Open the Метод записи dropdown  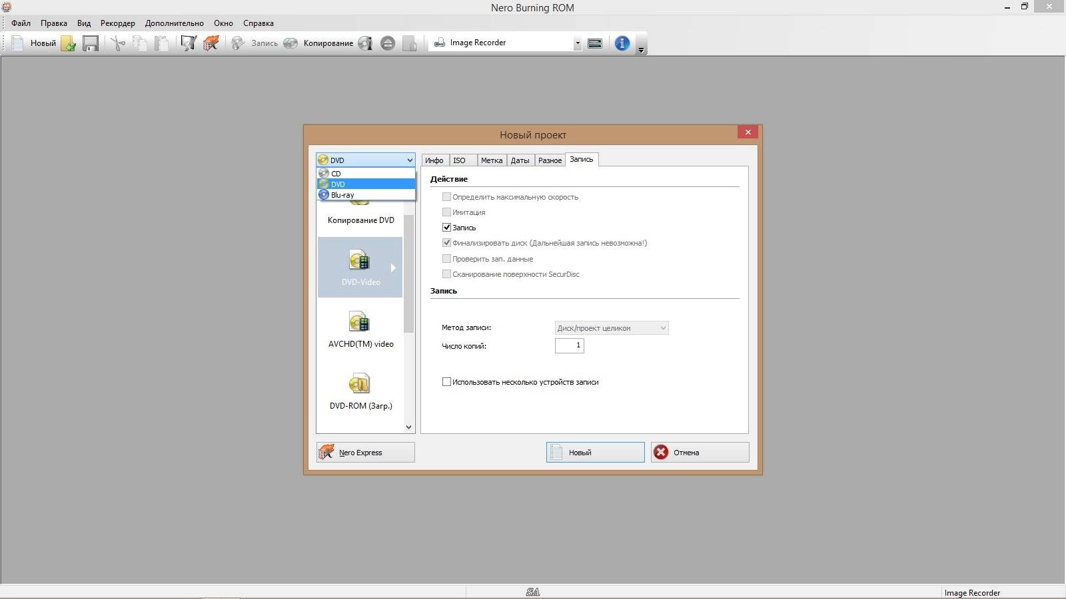click(612, 328)
